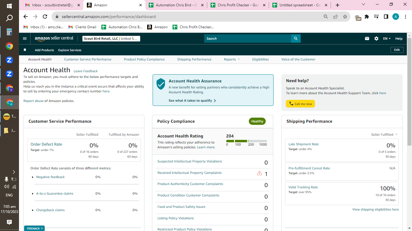Click the site lock icon in address bar

point(56,17)
